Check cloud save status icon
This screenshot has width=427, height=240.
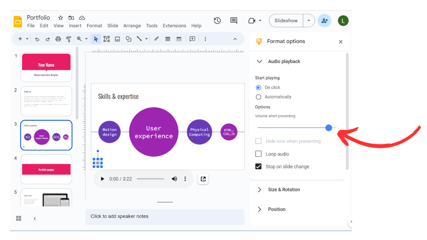pos(82,17)
